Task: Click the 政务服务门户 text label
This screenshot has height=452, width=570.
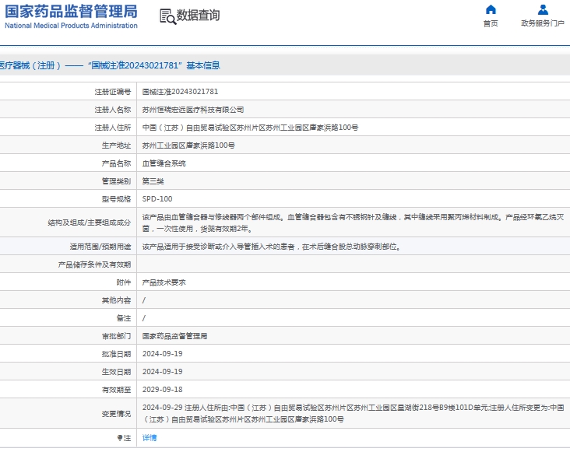Action: pyautogui.click(x=543, y=23)
